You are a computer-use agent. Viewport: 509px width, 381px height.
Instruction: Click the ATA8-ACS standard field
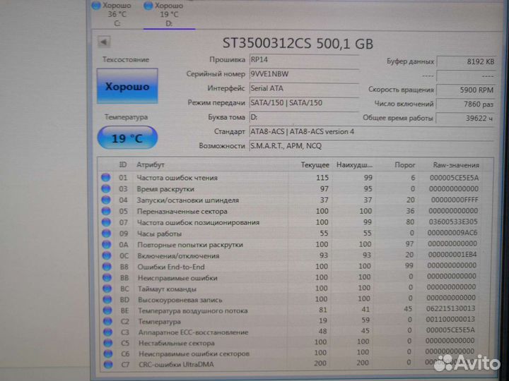[x=372, y=132]
